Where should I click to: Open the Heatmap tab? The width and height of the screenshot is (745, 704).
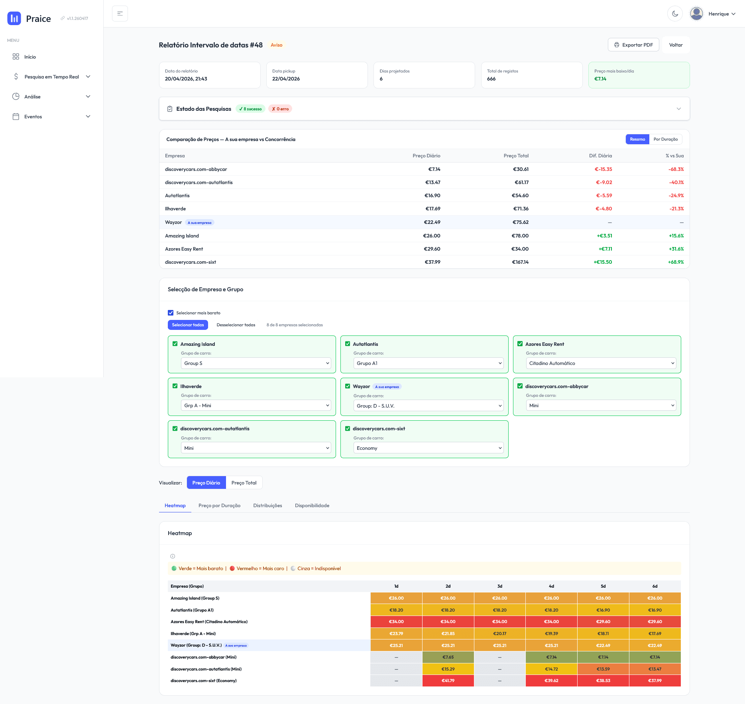click(175, 506)
